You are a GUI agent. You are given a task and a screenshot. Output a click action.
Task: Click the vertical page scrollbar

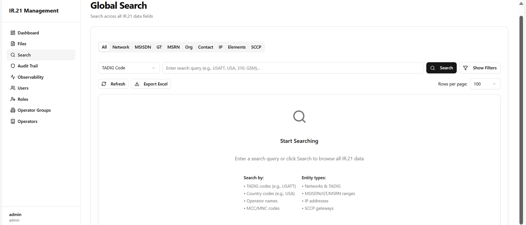521,118
